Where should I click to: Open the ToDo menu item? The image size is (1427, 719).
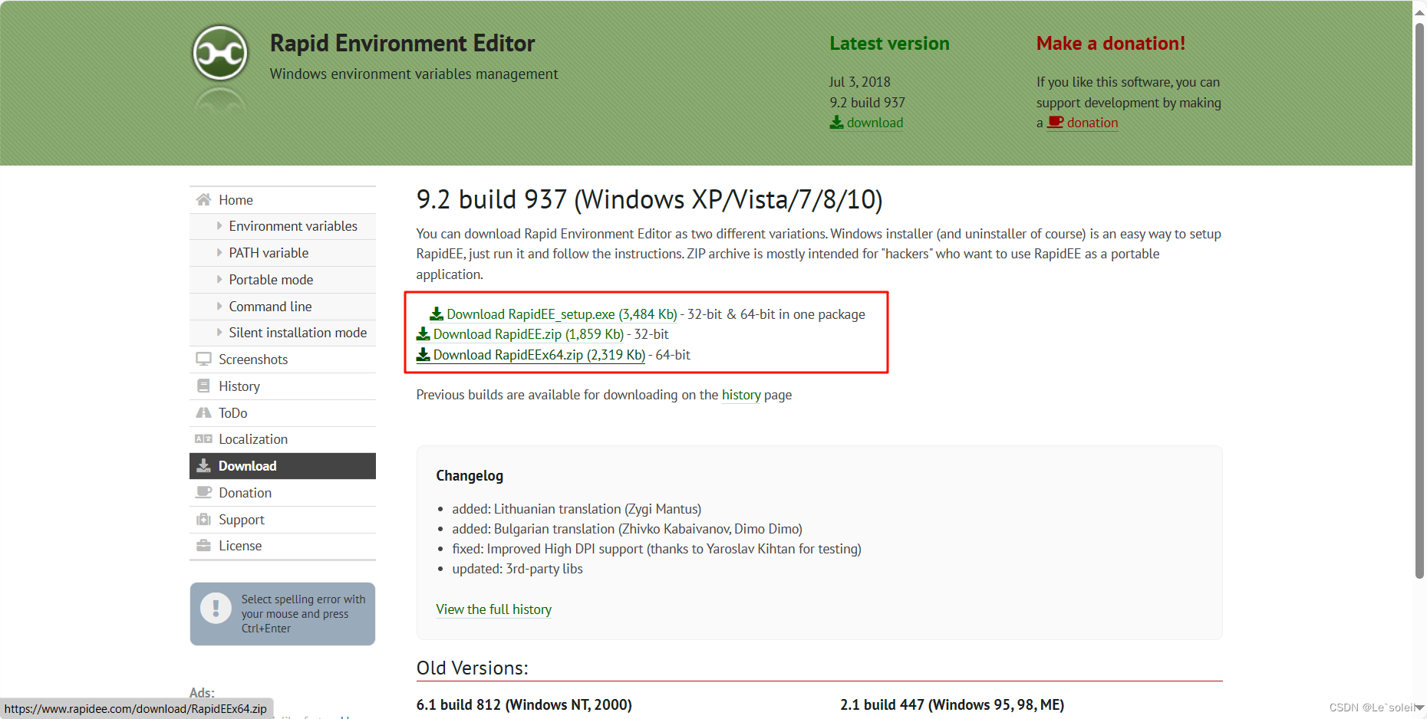(x=282, y=413)
